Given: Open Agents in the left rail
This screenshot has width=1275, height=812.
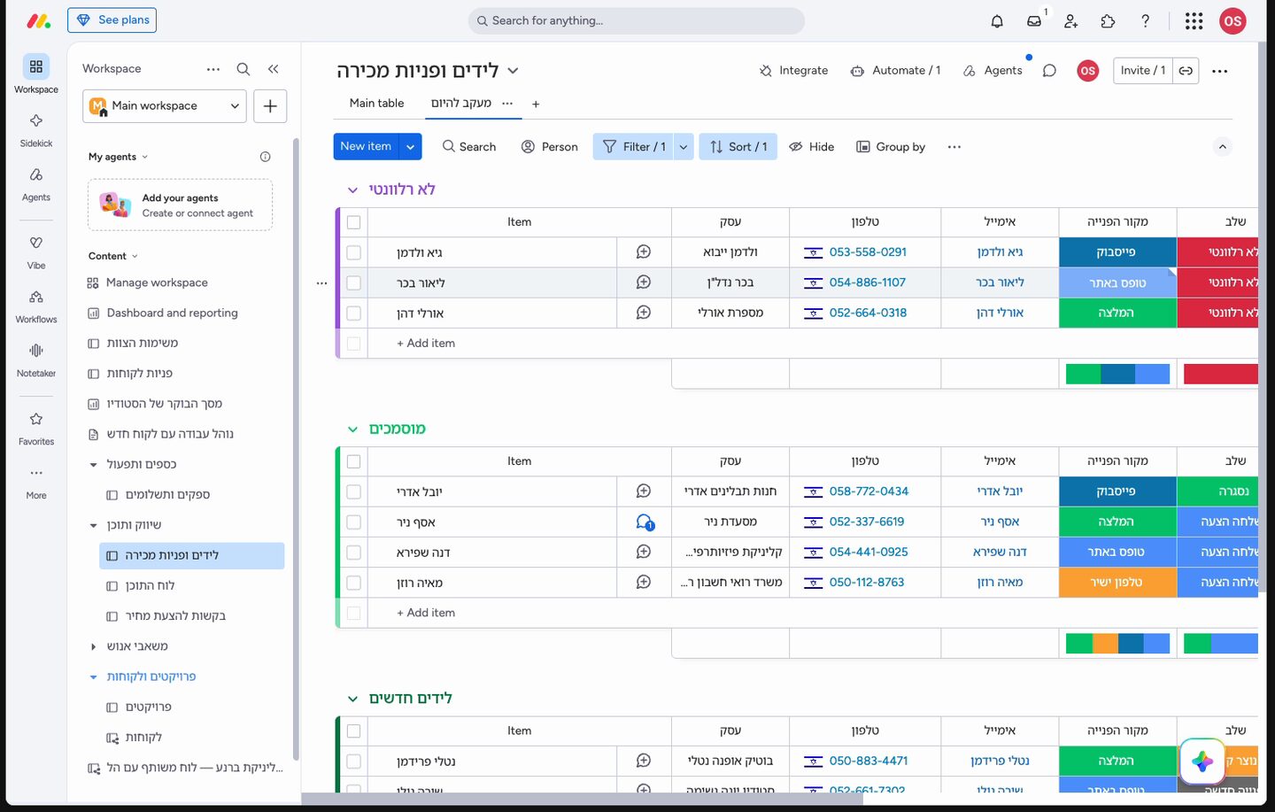Looking at the screenshot, I should (36, 183).
